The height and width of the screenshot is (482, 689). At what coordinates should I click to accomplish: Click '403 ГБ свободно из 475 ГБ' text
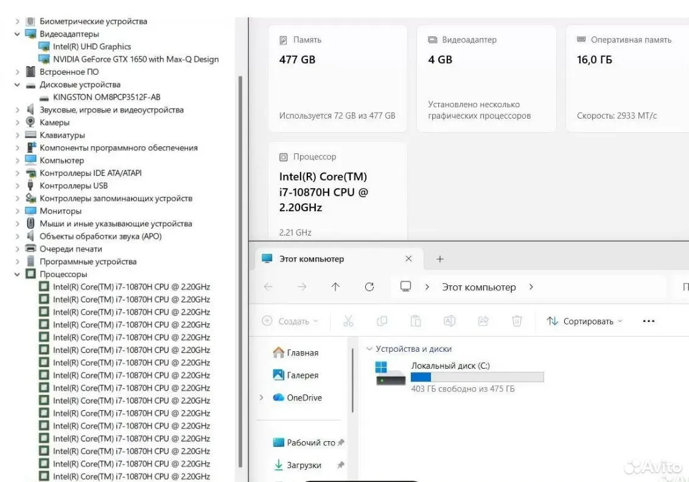coord(463,389)
